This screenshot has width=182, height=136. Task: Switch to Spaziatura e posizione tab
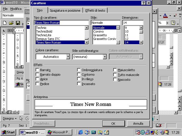65,10
